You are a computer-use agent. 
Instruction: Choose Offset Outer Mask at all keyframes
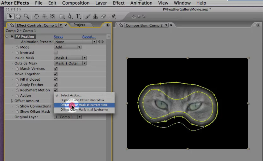(84, 110)
